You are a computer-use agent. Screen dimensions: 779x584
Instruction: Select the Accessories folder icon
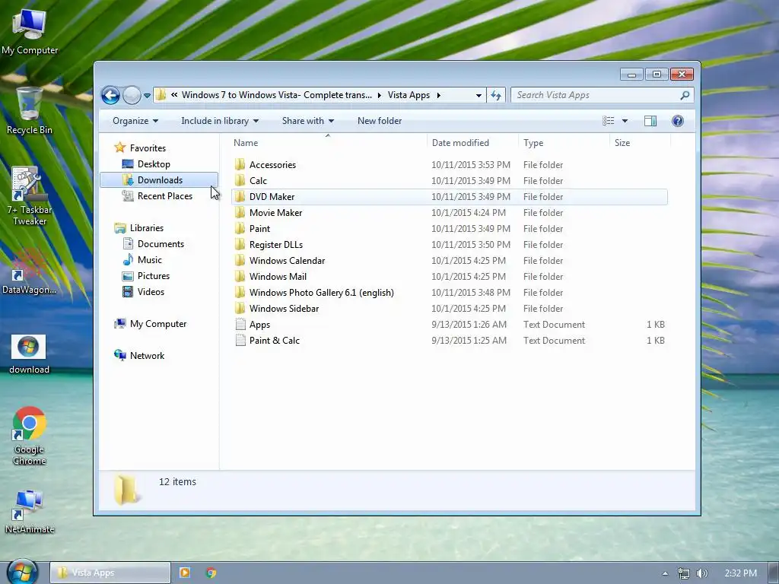[x=240, y=164]
